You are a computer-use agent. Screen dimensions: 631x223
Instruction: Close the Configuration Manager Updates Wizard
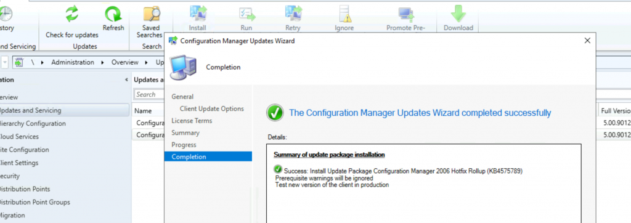coord(587,40)
